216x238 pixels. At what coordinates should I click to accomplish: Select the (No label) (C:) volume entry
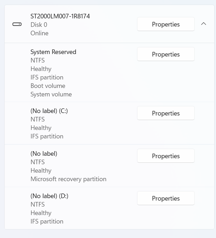[49, 111]
